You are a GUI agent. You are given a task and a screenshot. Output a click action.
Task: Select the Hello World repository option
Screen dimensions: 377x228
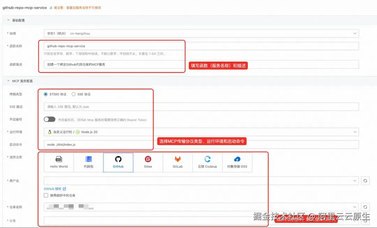(x=59, y=162)
